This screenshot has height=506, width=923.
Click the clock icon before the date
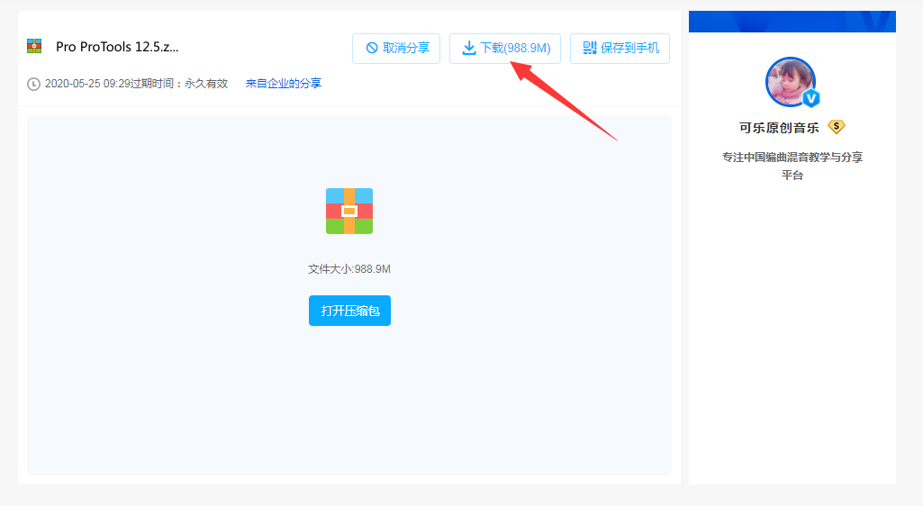[34, 84]
